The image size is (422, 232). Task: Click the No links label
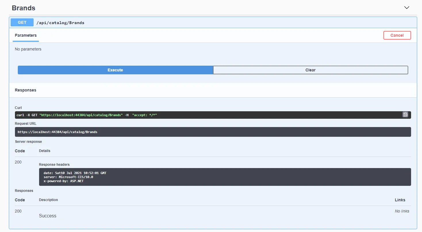[402, 211]
